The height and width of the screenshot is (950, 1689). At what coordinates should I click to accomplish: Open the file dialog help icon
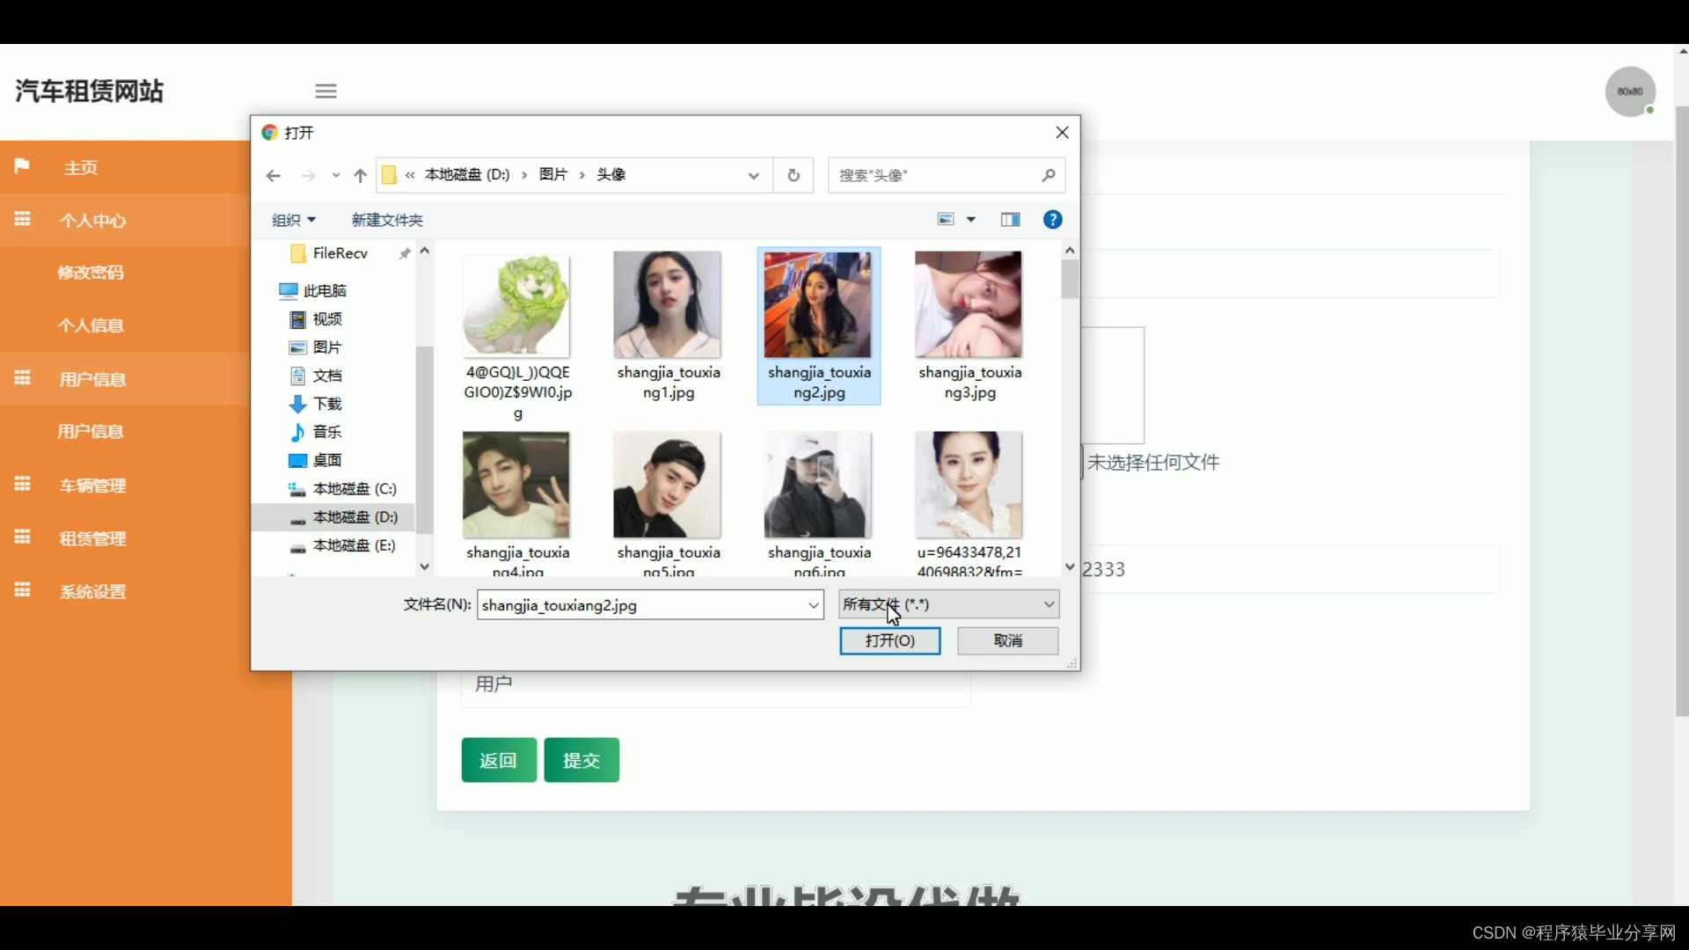tap(1052, 220)
